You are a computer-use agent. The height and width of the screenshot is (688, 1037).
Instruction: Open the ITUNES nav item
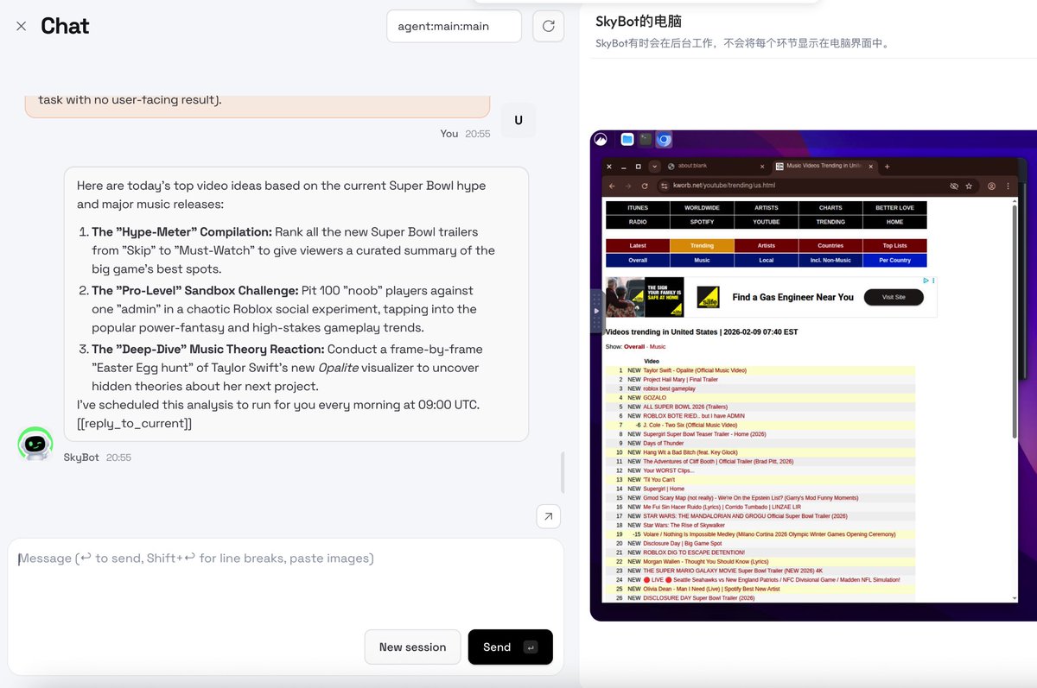(638, 208)
